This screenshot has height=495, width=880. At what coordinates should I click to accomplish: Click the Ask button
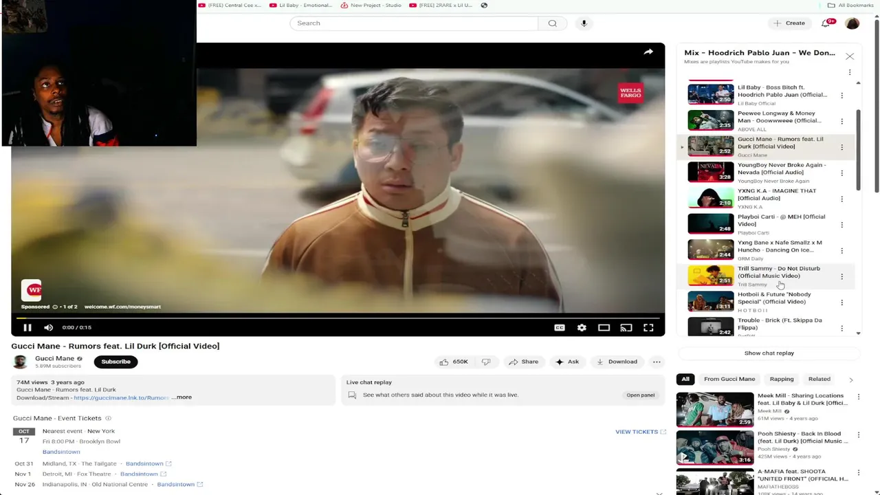pyautogui.click(x=567, y=362)
